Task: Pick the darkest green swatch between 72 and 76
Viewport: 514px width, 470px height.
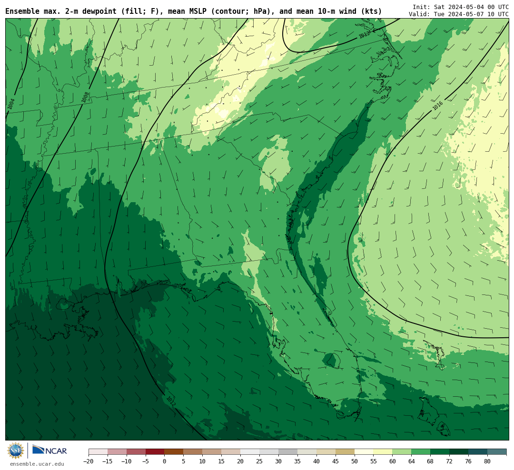Action: point(459,452)
